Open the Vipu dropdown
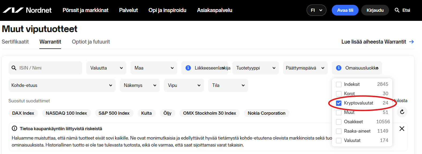This screenshot has width=422, height=154. pos(184,85)
